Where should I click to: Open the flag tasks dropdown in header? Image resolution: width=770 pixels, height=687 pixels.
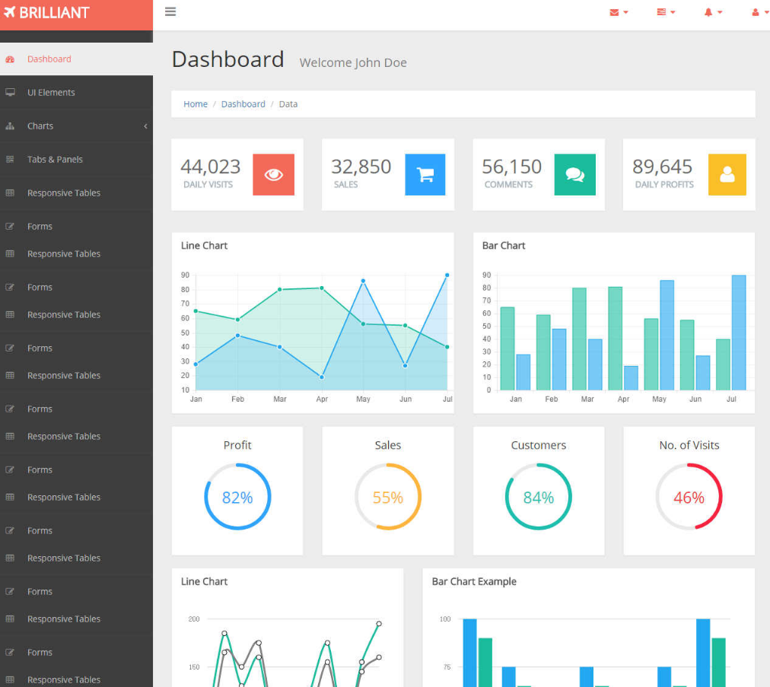[666, 12]
